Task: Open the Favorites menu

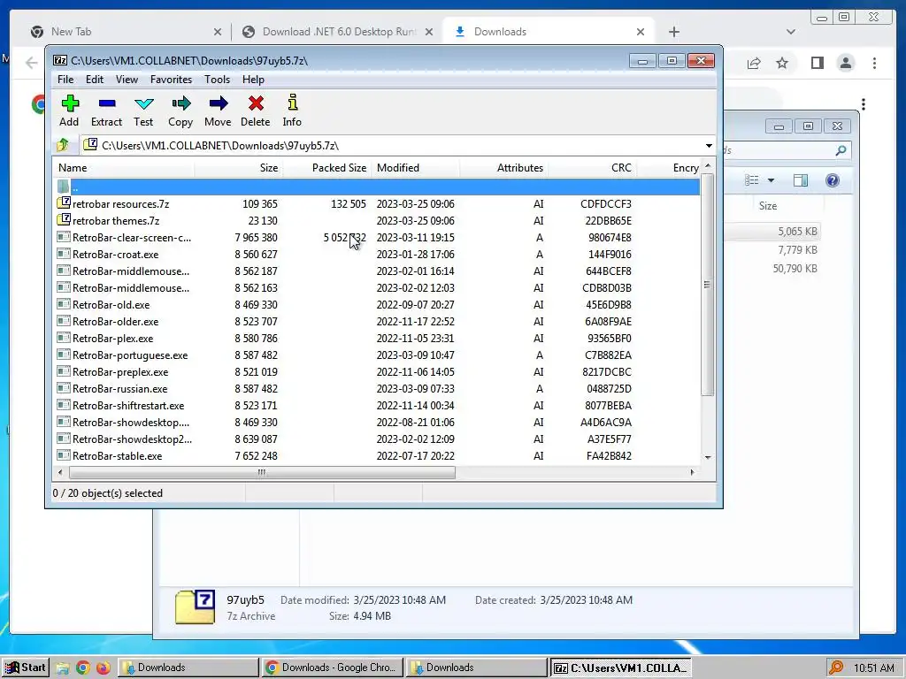Action: pos(171,80)
